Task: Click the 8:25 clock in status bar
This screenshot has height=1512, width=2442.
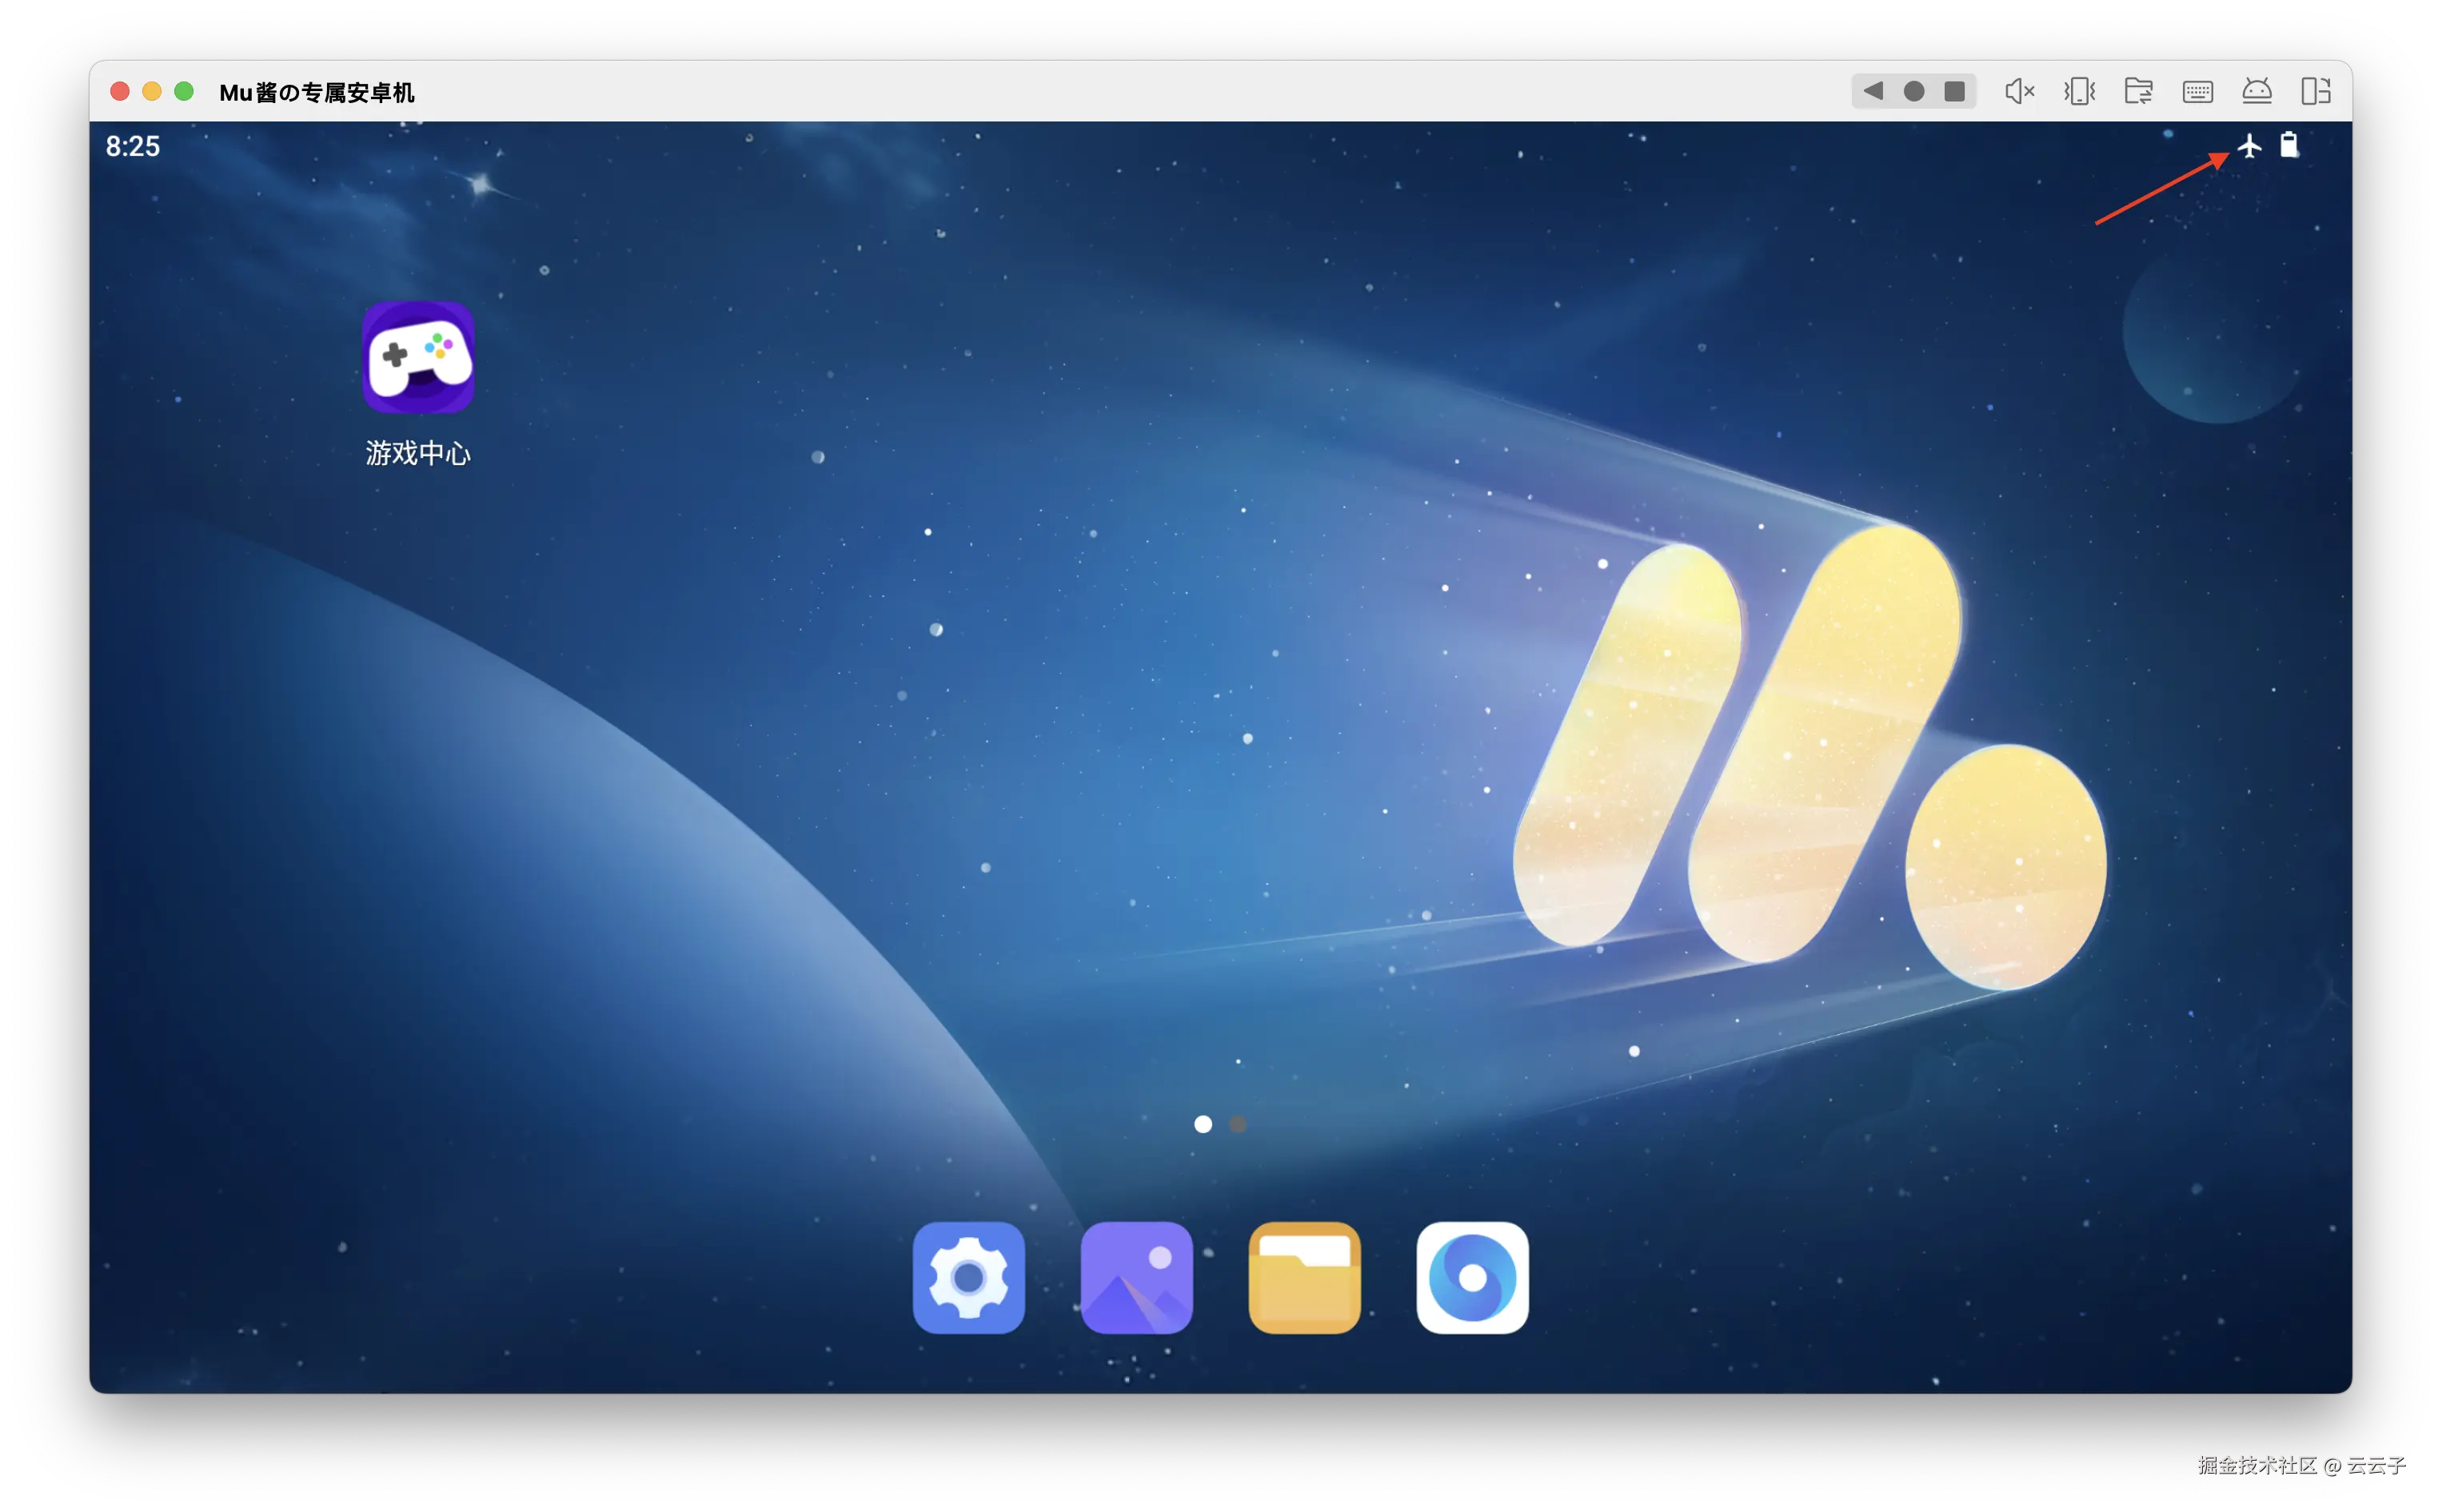Action: coord(133,147)
